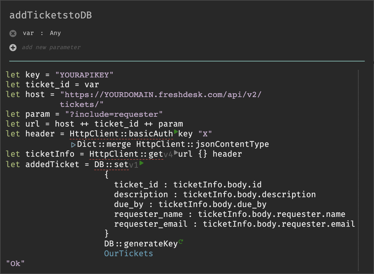
Task: Run DB::set with its green play icon
Action: pyautogui.click(x=141, y=163)
